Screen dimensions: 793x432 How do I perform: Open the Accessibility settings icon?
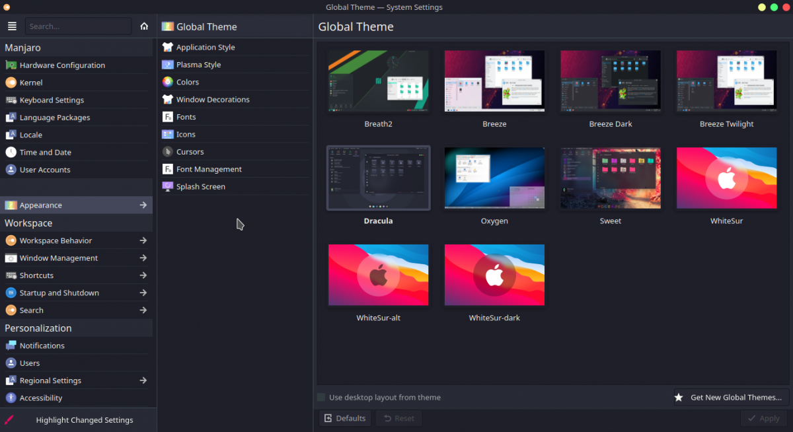(x=11, y=398)
